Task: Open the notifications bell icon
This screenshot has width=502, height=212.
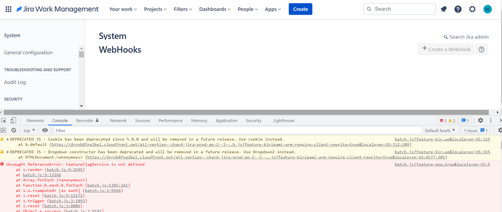Action: 444,9
